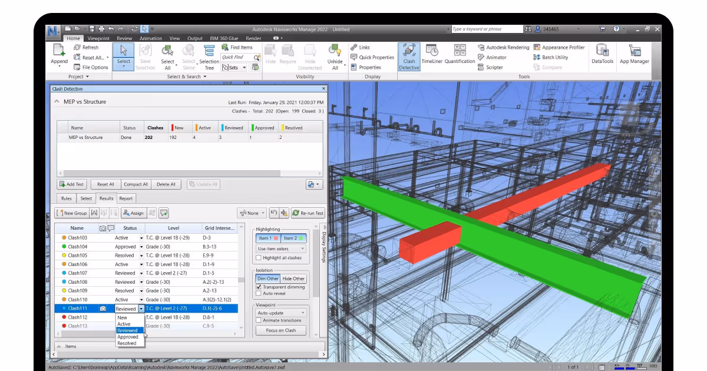
Task: Open File Options in the ribbon
Action: pyautogui.click(x=91, y=67)
